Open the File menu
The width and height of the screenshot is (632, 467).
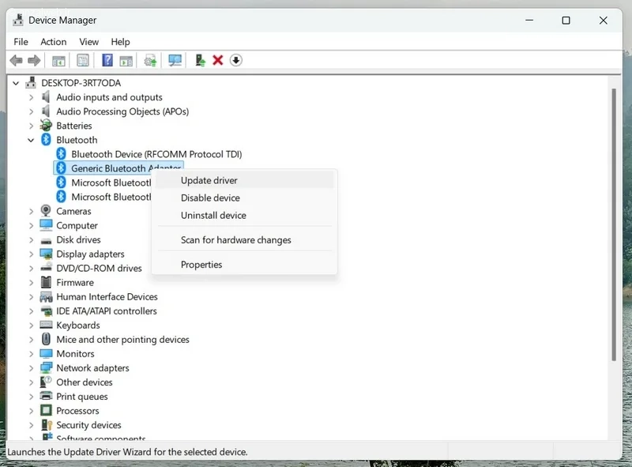pos(21,42)
